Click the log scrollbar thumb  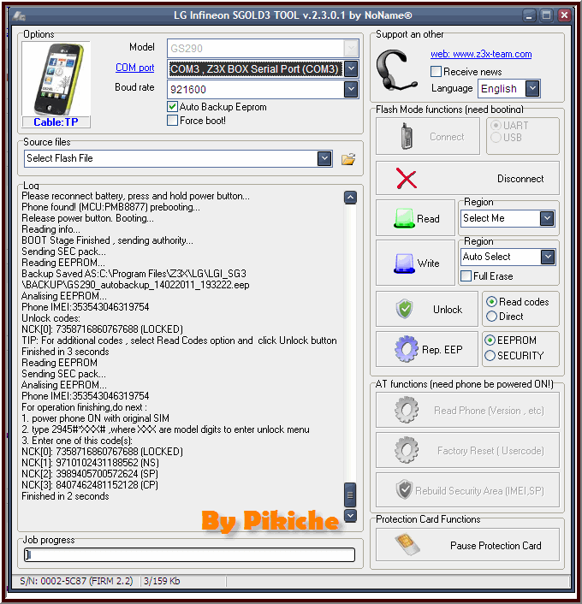(x=350, y=494)
